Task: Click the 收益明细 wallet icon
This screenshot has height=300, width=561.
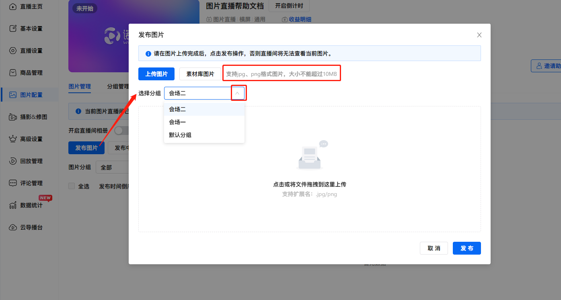Action: (x=285, y=19)
